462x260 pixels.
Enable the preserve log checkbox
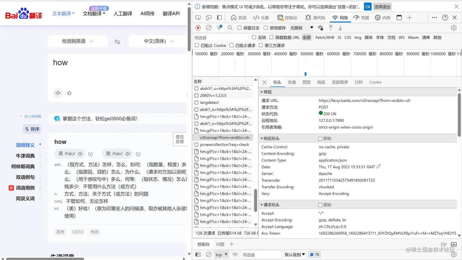240,28
